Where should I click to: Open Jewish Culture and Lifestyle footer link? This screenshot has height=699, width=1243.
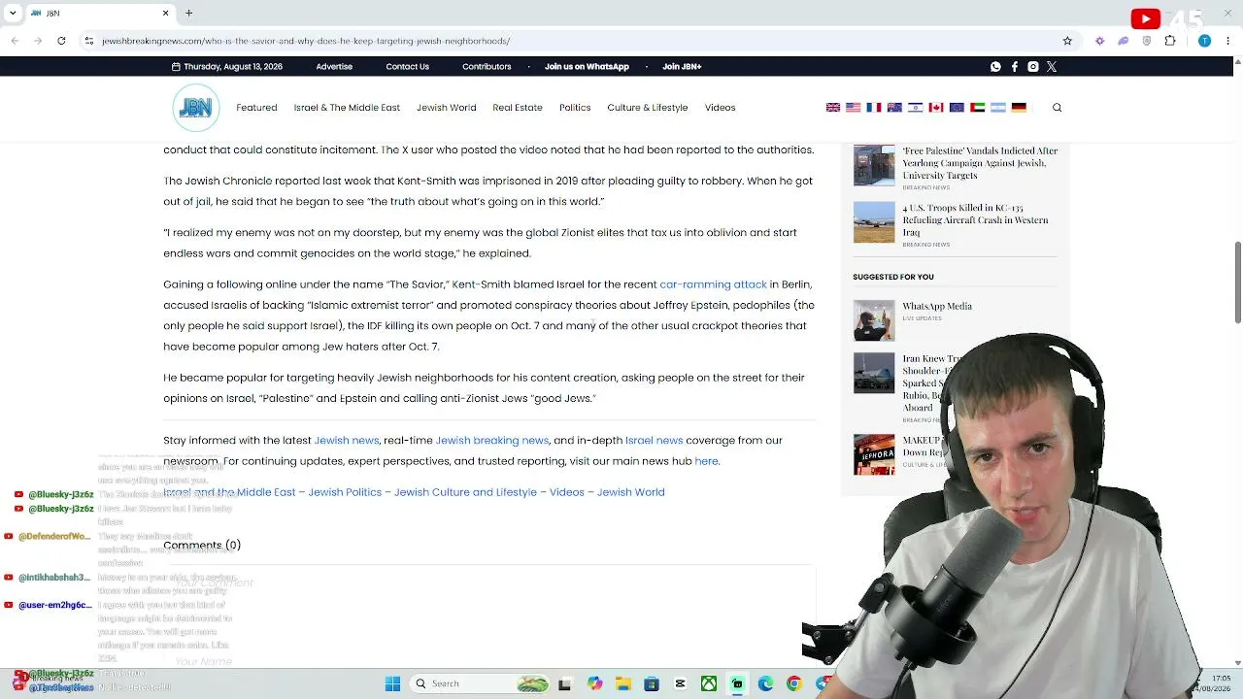click(x=465, y=492)
